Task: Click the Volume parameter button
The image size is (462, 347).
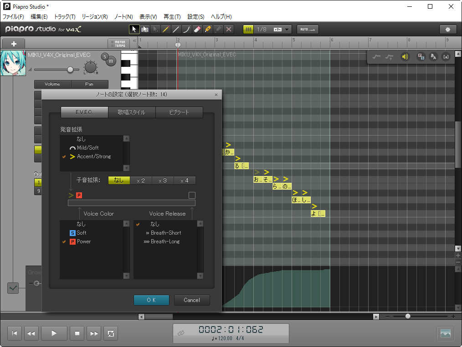Action: (52, 84)
